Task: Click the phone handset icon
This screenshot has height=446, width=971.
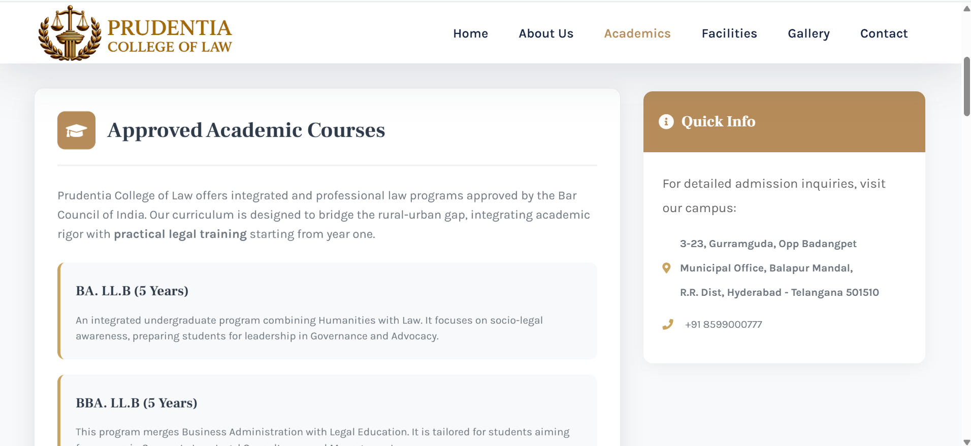Action: [x=668, y=324]
